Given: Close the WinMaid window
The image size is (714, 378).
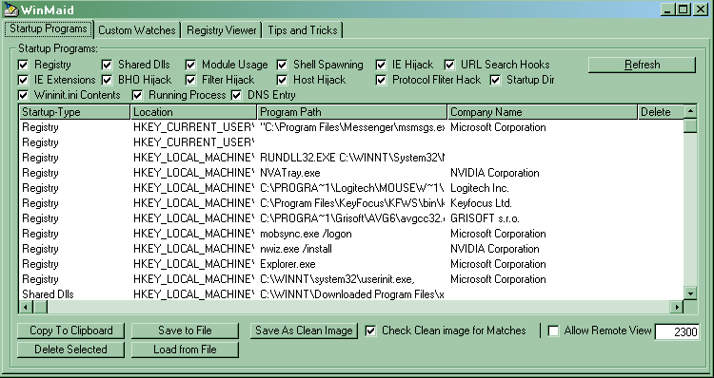Looking at the screenshot, I should pyautogui.click(x=701, y=9).
